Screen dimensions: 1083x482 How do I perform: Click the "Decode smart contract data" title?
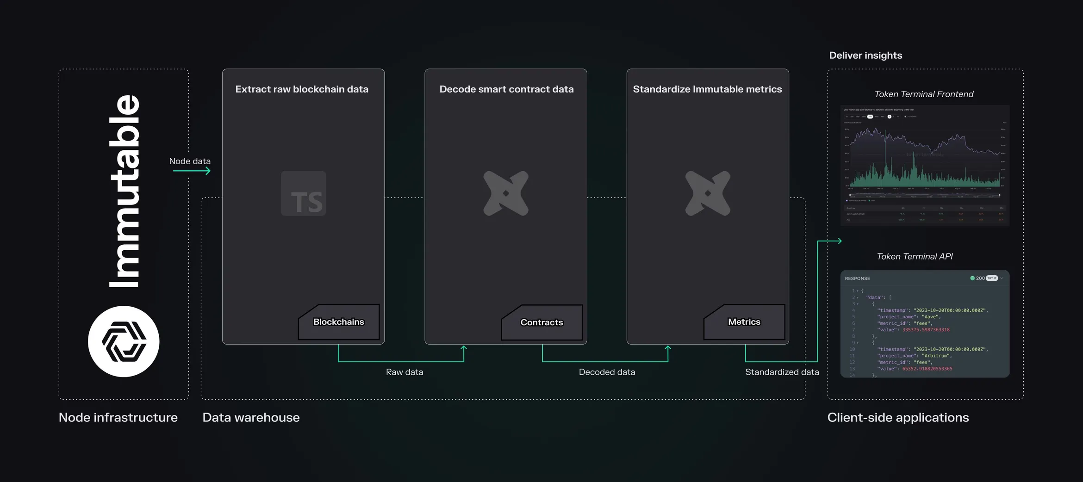pos(506,89)
